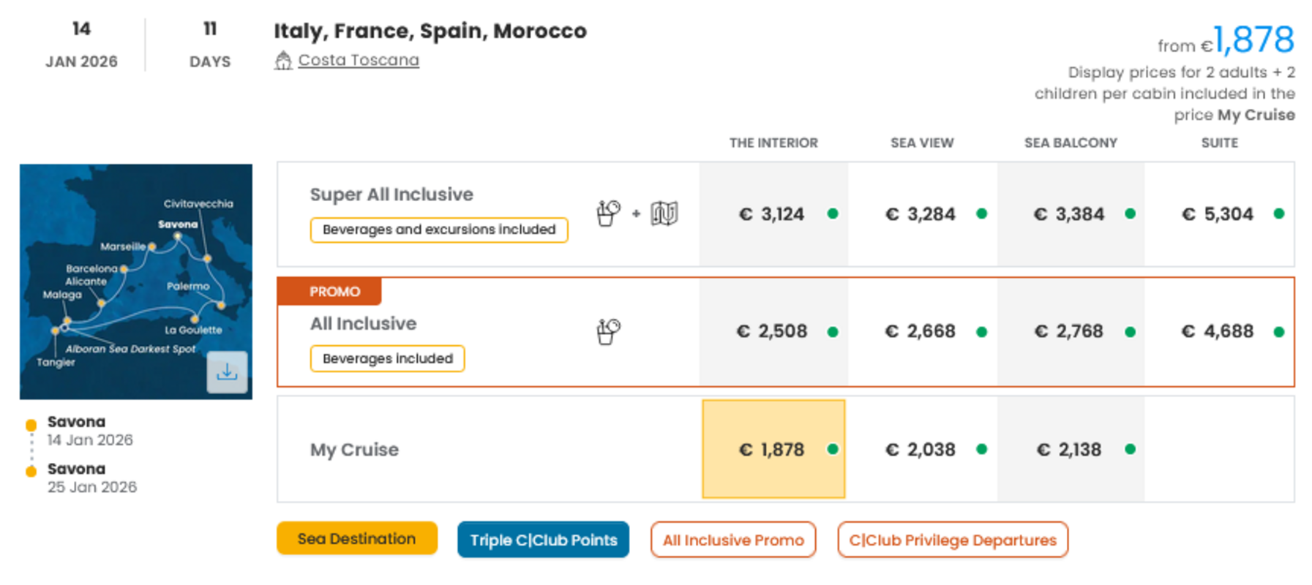Pick My Cruise Sea Balcony € 2,138

(x=1070, y=450)
